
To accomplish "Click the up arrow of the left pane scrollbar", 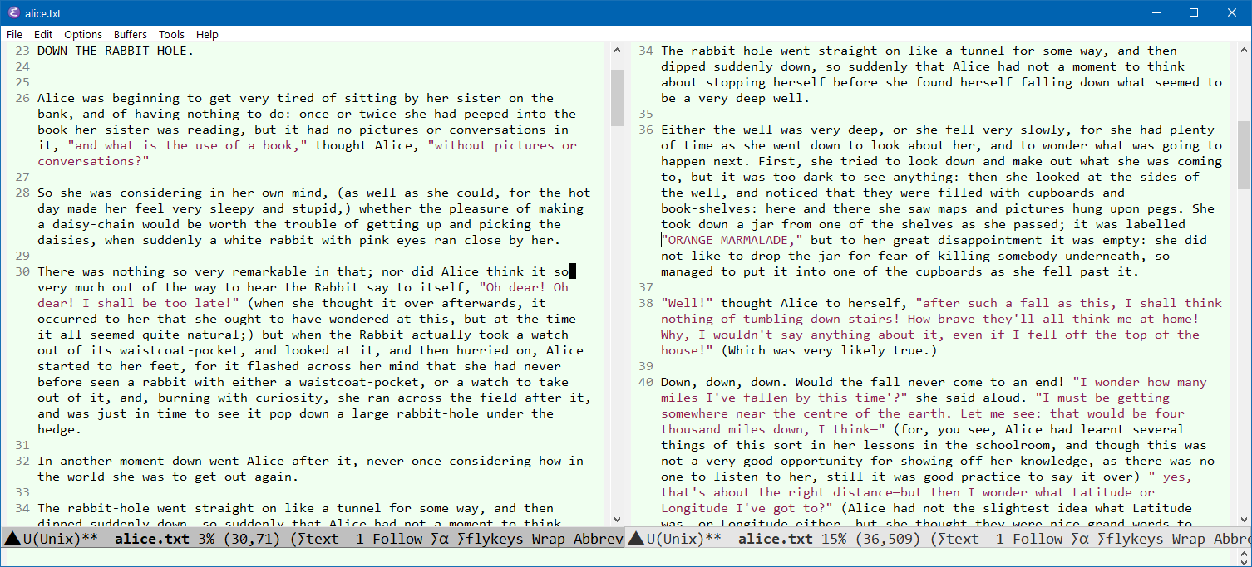I will pyautogui.click(x=617, y=51).
